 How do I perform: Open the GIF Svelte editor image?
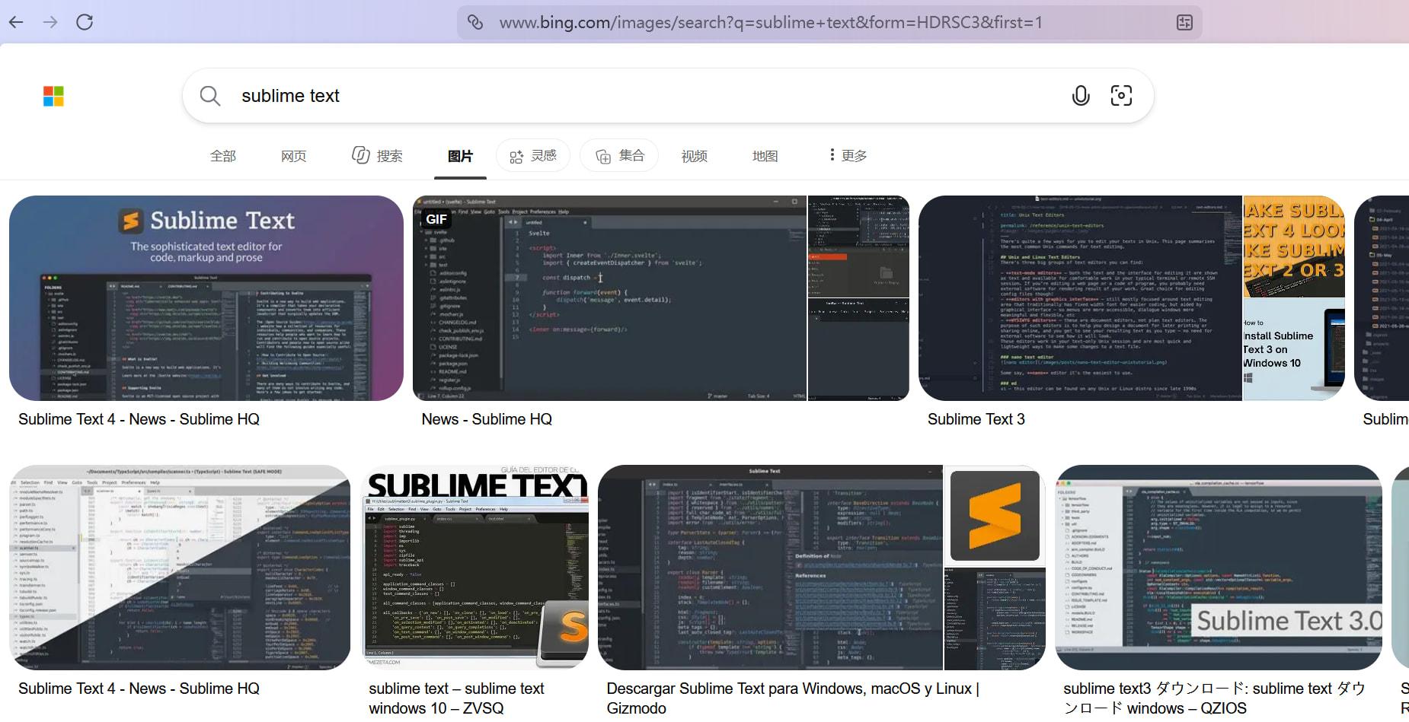click(x=609, y=298)
